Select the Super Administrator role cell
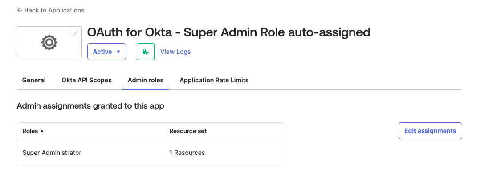This screenshot has width=497, height=178. [52, 153]
